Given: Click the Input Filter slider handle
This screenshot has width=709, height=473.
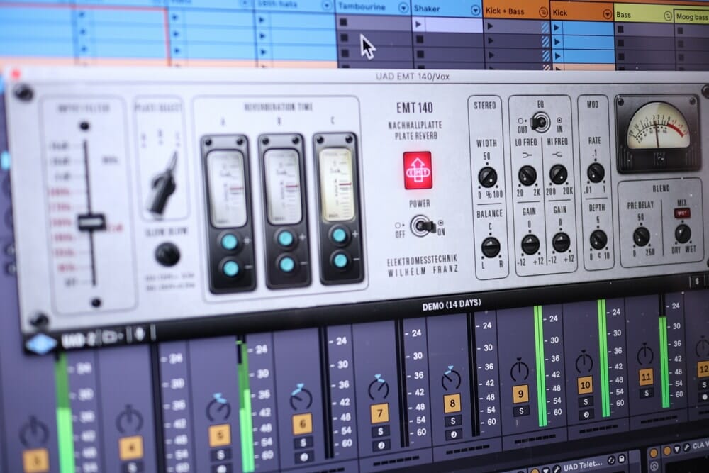Looking at the screenshot, I should pos(91,222).
